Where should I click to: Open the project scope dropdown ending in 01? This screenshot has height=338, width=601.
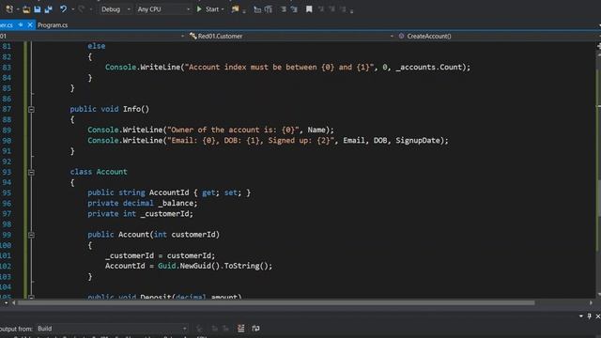(92, 36)
